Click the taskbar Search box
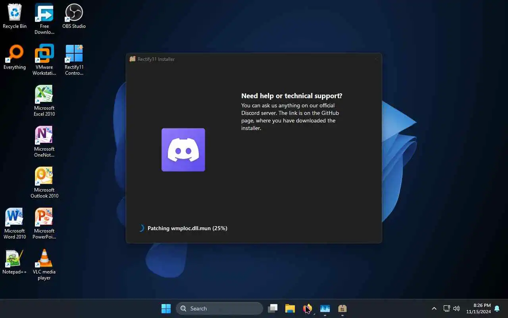508x318 pixels. [219, 308]
